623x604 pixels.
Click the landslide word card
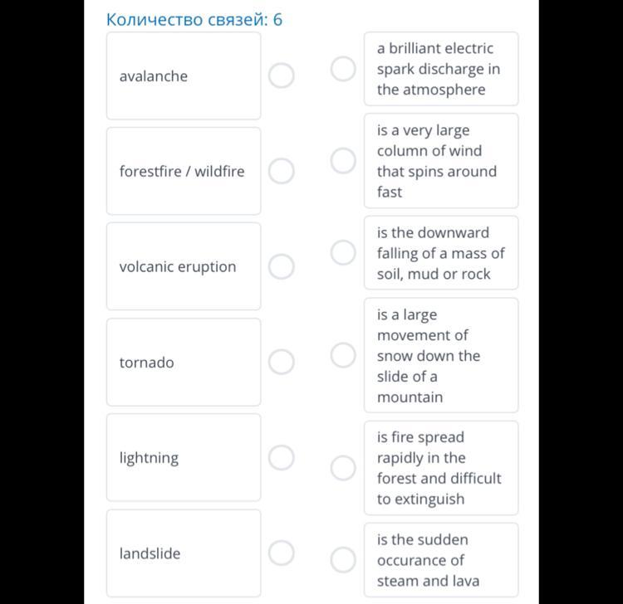(183, 553)
